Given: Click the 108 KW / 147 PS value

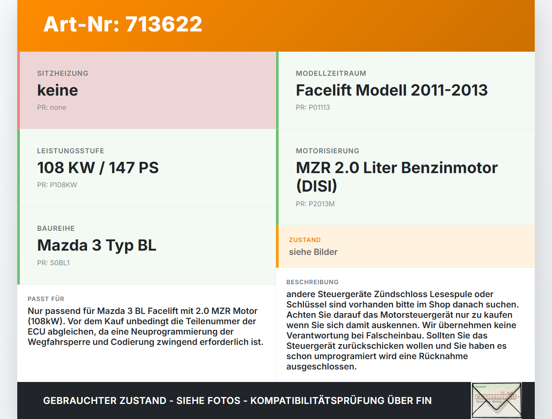Looking at the screenshot, I should point(98,168).
